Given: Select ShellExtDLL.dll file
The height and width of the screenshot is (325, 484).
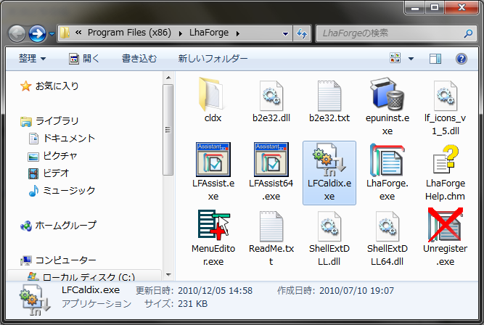Looking at the screenshot, I should tap(329, 237).
